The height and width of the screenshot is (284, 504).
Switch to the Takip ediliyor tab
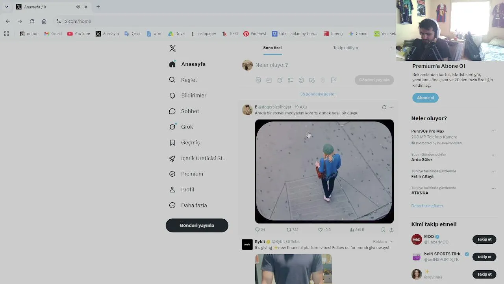[x=346, y=48]
